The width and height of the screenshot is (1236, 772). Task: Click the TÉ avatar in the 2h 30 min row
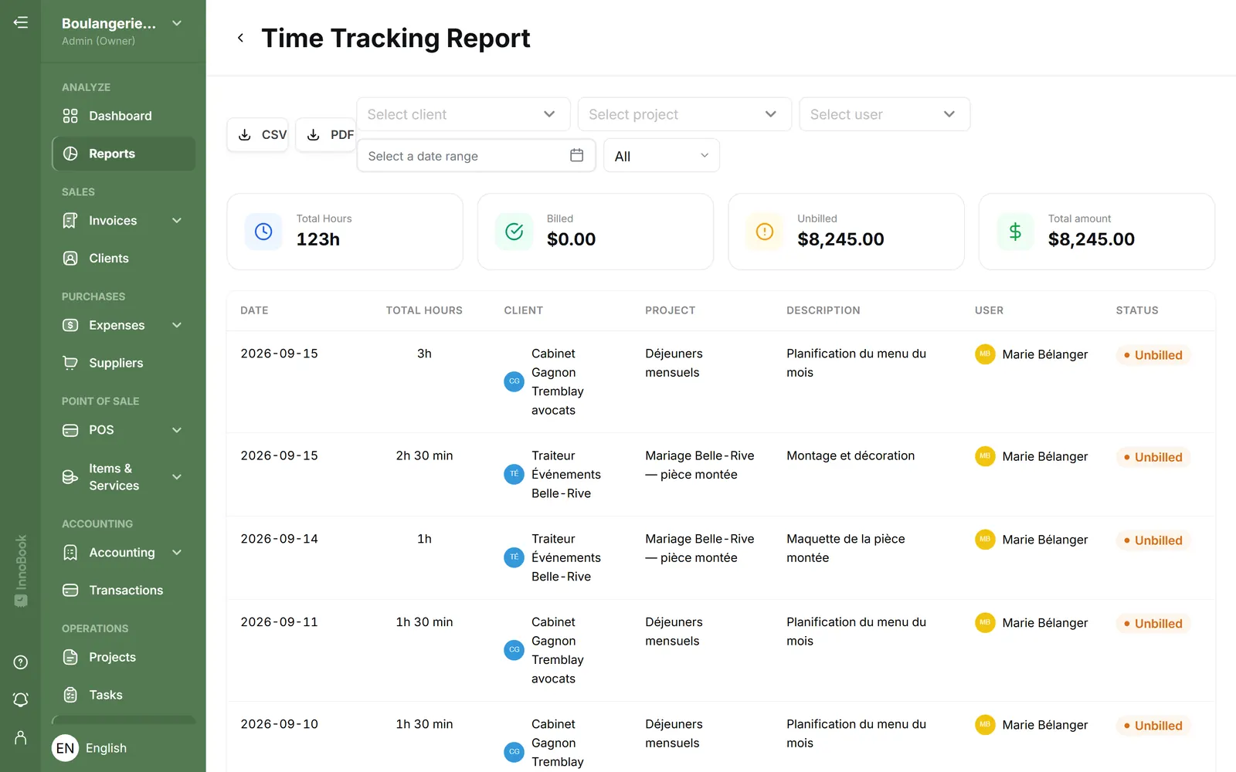514,474
